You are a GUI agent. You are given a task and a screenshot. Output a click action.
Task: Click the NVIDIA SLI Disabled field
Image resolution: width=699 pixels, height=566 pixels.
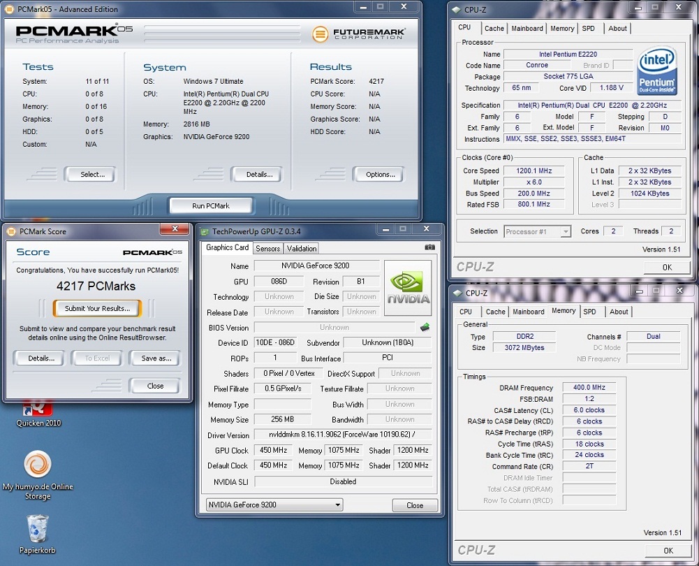(x=343, y=481)
